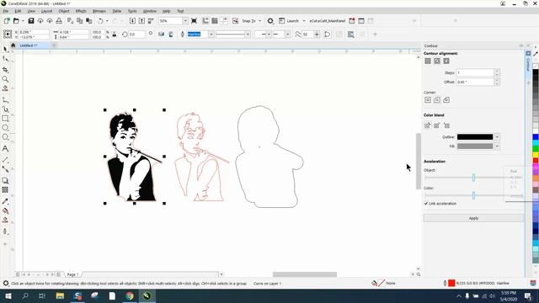Click the add document plus button
Viewport: 539px width, 303px height.
[54, 45]
